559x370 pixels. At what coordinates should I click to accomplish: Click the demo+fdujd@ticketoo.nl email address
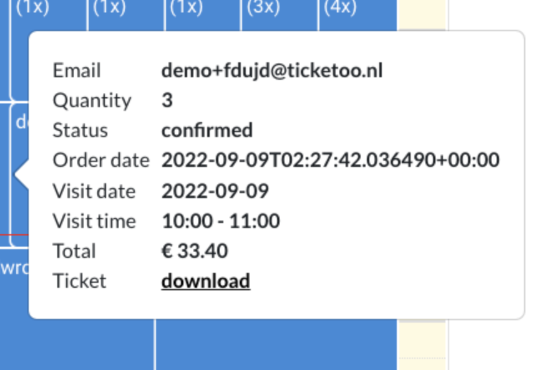click(x=271, y=70)
